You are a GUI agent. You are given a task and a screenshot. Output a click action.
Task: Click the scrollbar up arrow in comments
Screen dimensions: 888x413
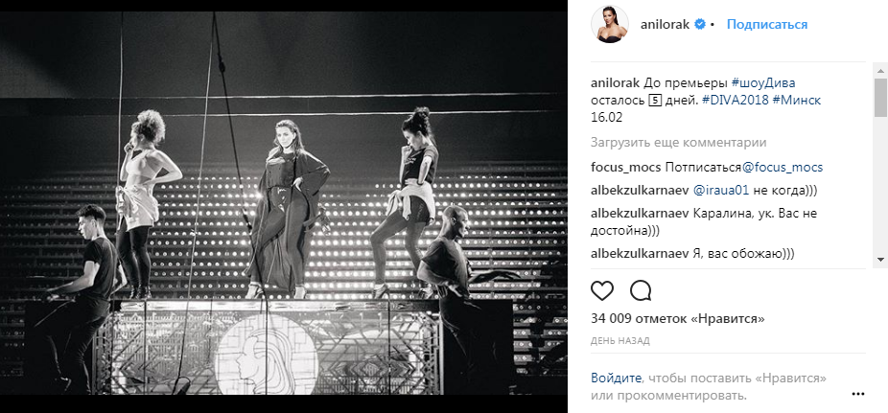coord(880,70)
